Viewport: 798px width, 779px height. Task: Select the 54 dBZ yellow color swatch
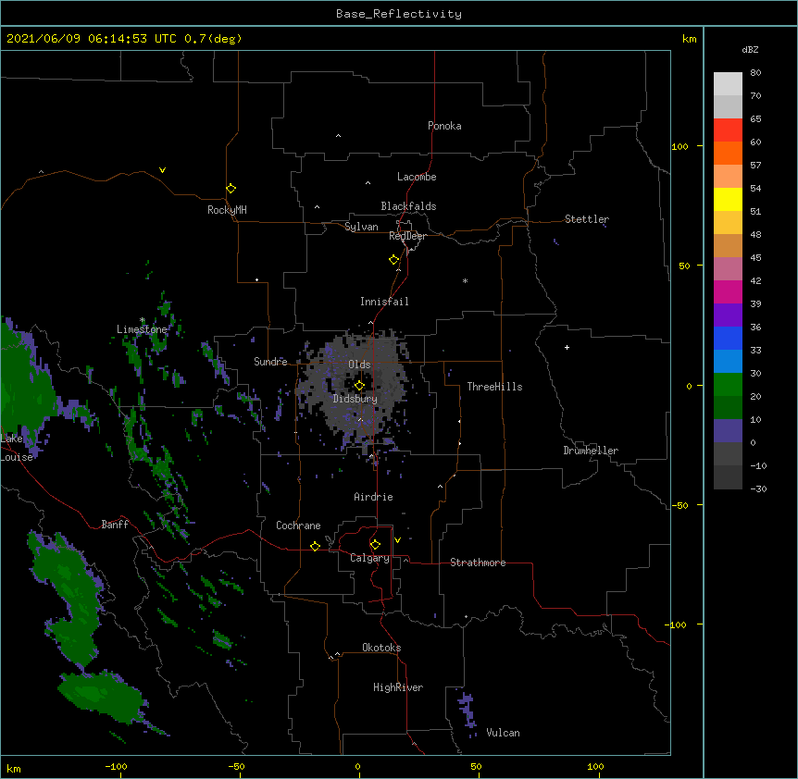(728, 199)
